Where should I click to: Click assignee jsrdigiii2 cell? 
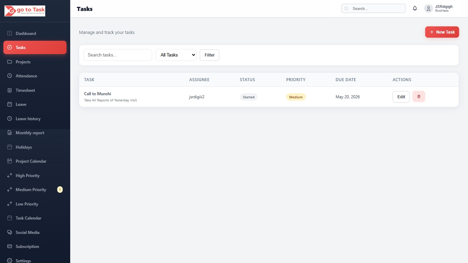(197, 97)
